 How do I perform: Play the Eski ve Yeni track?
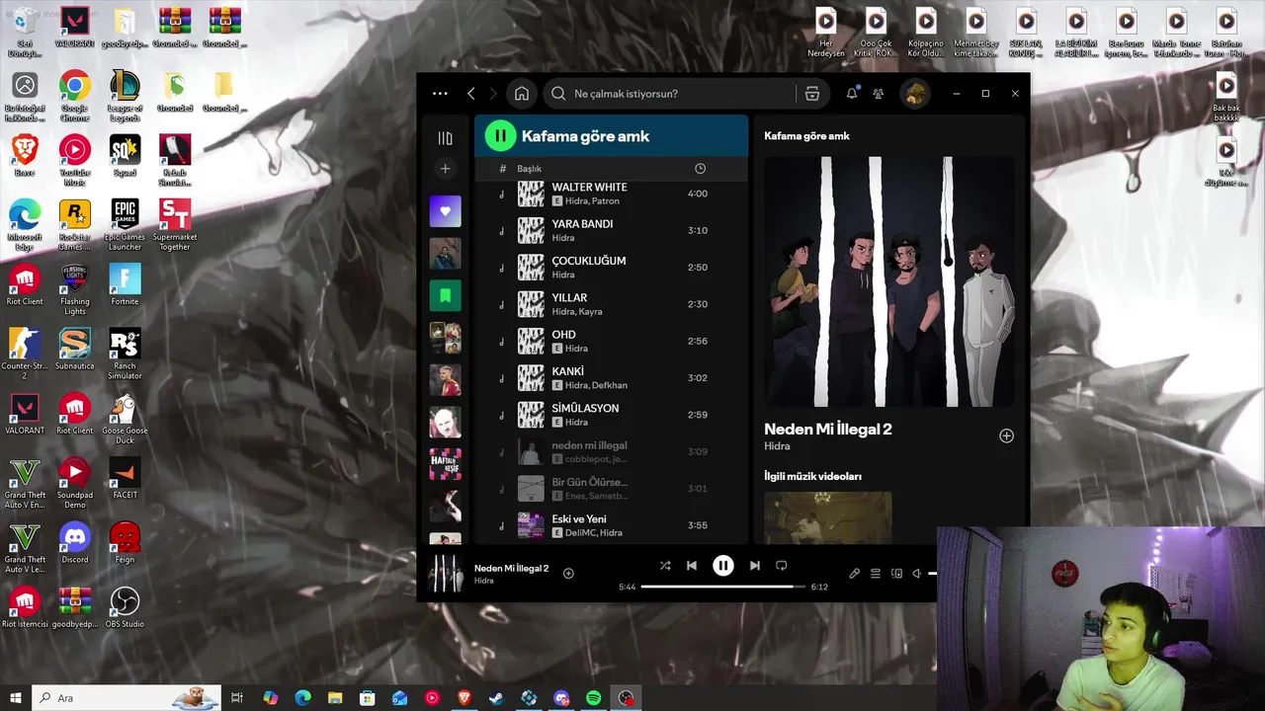tap(611, 525)
